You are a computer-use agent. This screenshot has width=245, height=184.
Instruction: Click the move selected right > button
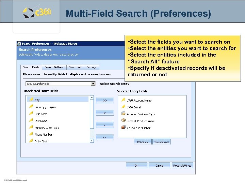(x=105, y=113)
